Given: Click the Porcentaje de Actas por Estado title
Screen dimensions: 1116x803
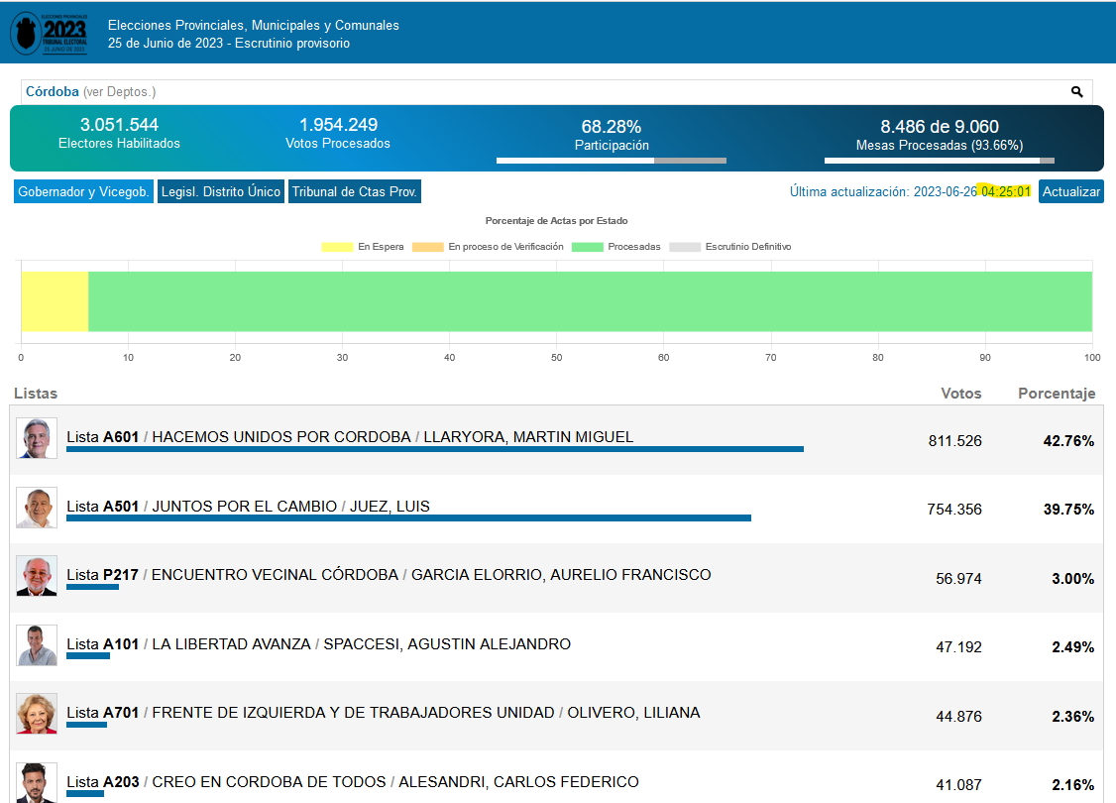Looking at the screenshot, I should [557, 221].
